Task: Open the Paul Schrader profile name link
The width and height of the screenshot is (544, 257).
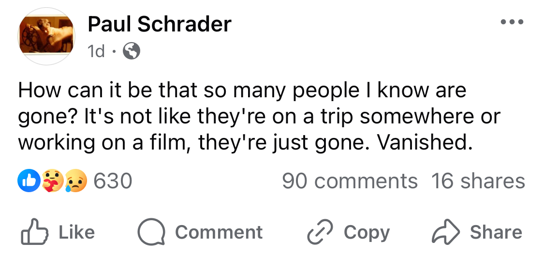Action: click(x=160, y=24)
